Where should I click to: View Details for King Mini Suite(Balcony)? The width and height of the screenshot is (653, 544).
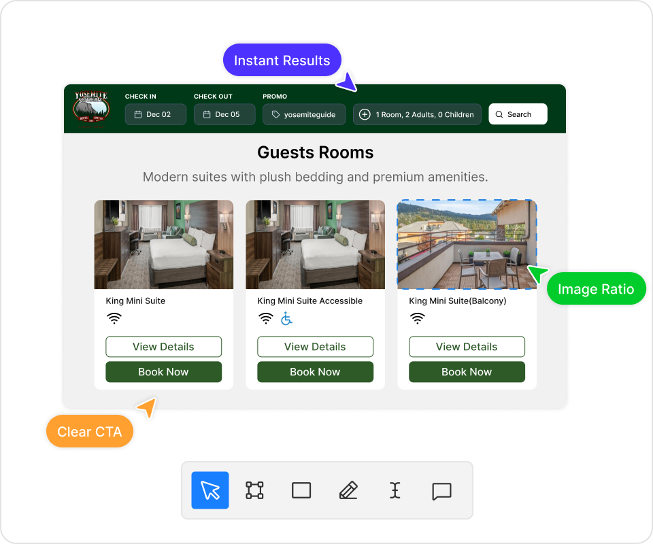pos(467,347)
